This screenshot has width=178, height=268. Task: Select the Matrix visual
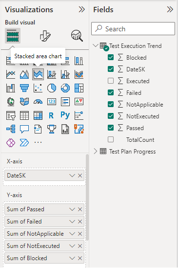(x=38, y=115)
